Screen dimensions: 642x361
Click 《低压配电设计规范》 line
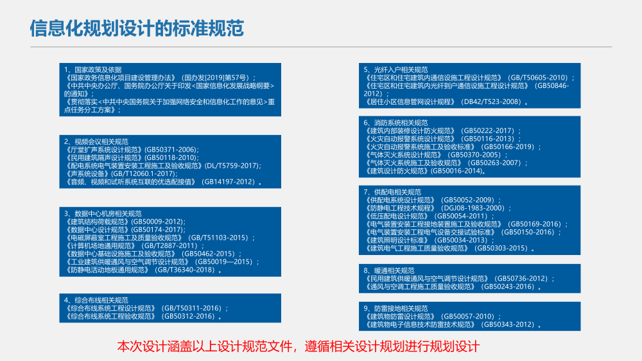429,216
